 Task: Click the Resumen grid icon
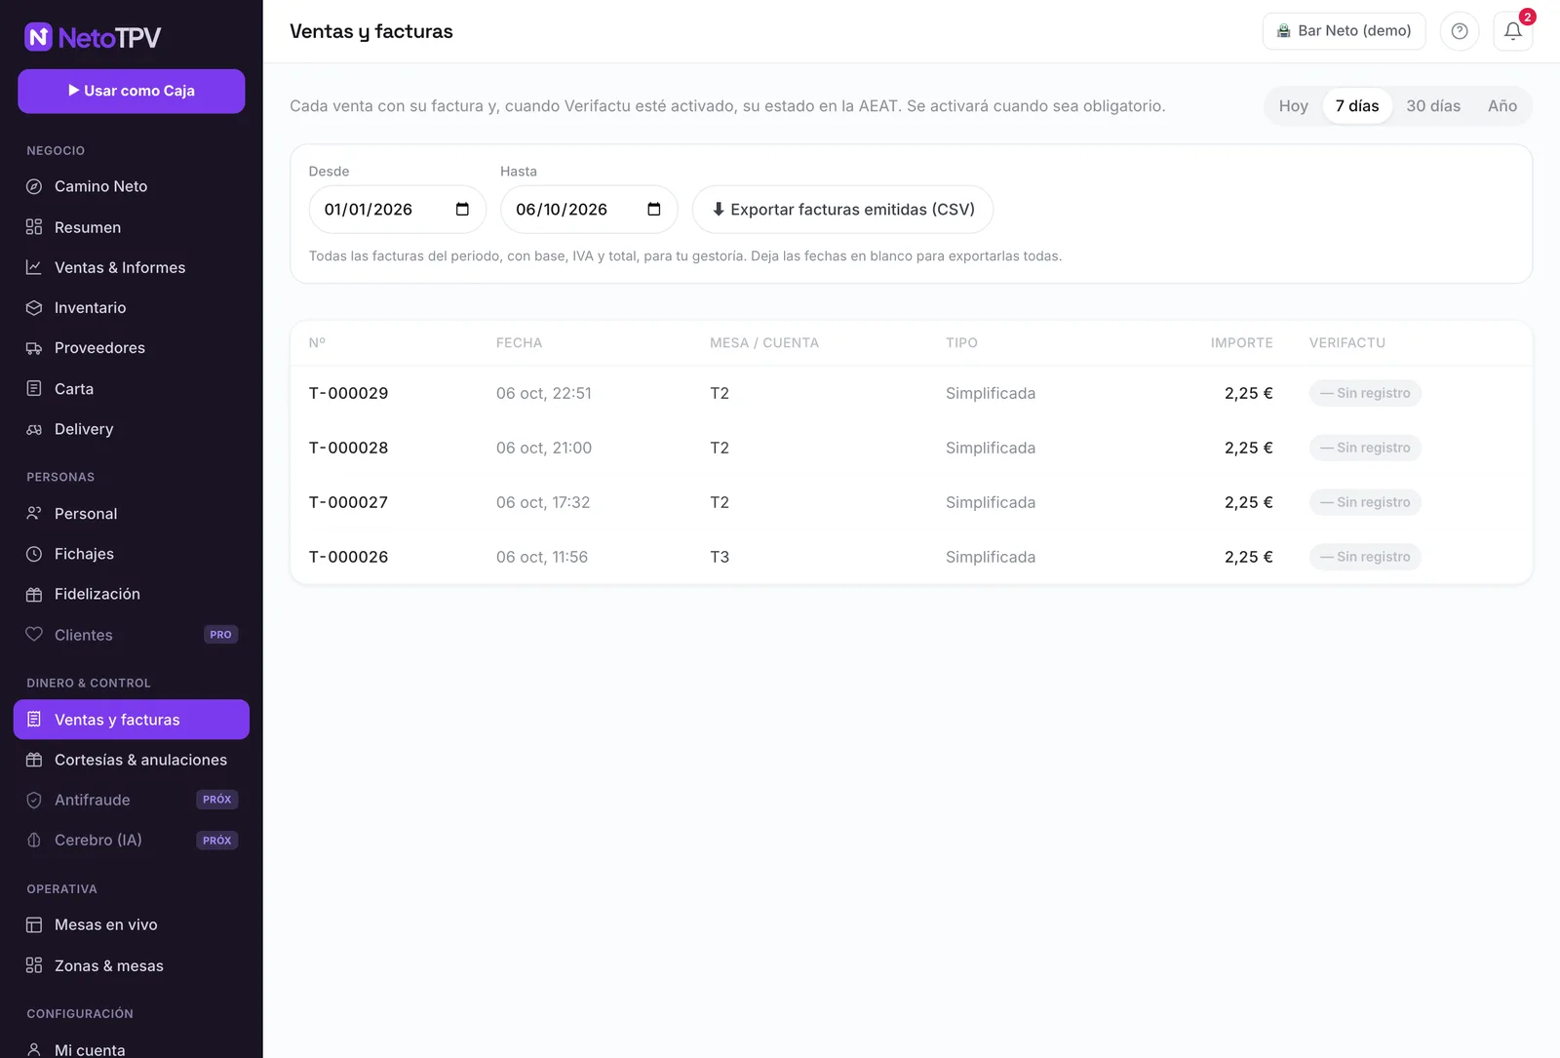pyautogui.click(x=34, y=227)
